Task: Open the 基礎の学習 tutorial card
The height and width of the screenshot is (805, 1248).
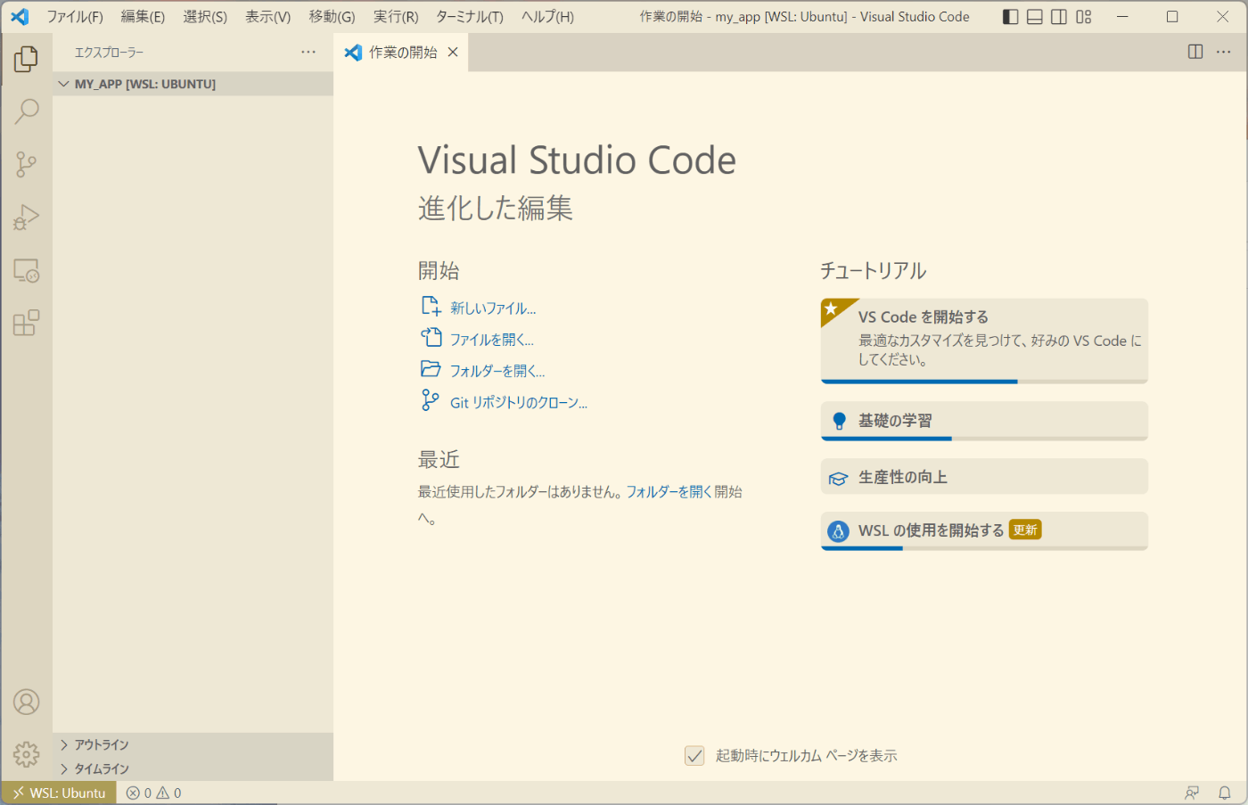Action: pos(984,421)
